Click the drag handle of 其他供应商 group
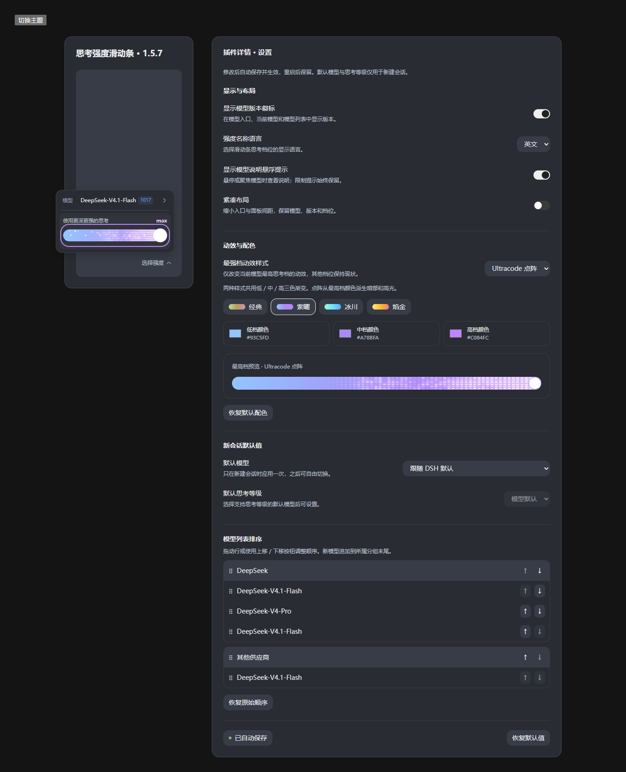Viewport: 626px width, 772px height. [x=231, y=658]
